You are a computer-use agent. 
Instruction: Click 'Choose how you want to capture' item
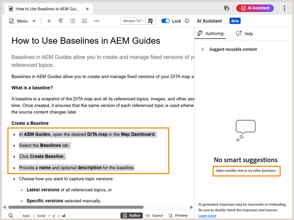(66, 179)
